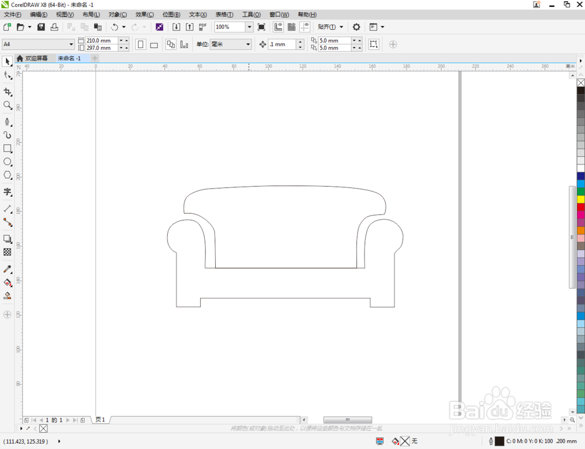The image size is (585, 449).
Task: Select the Crop tool
Action: click(x=8, y=92)
